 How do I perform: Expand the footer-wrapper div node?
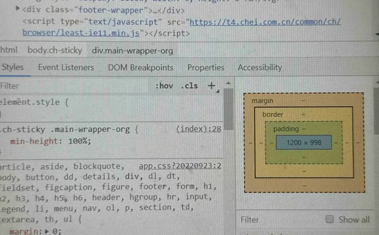point(18,9)
